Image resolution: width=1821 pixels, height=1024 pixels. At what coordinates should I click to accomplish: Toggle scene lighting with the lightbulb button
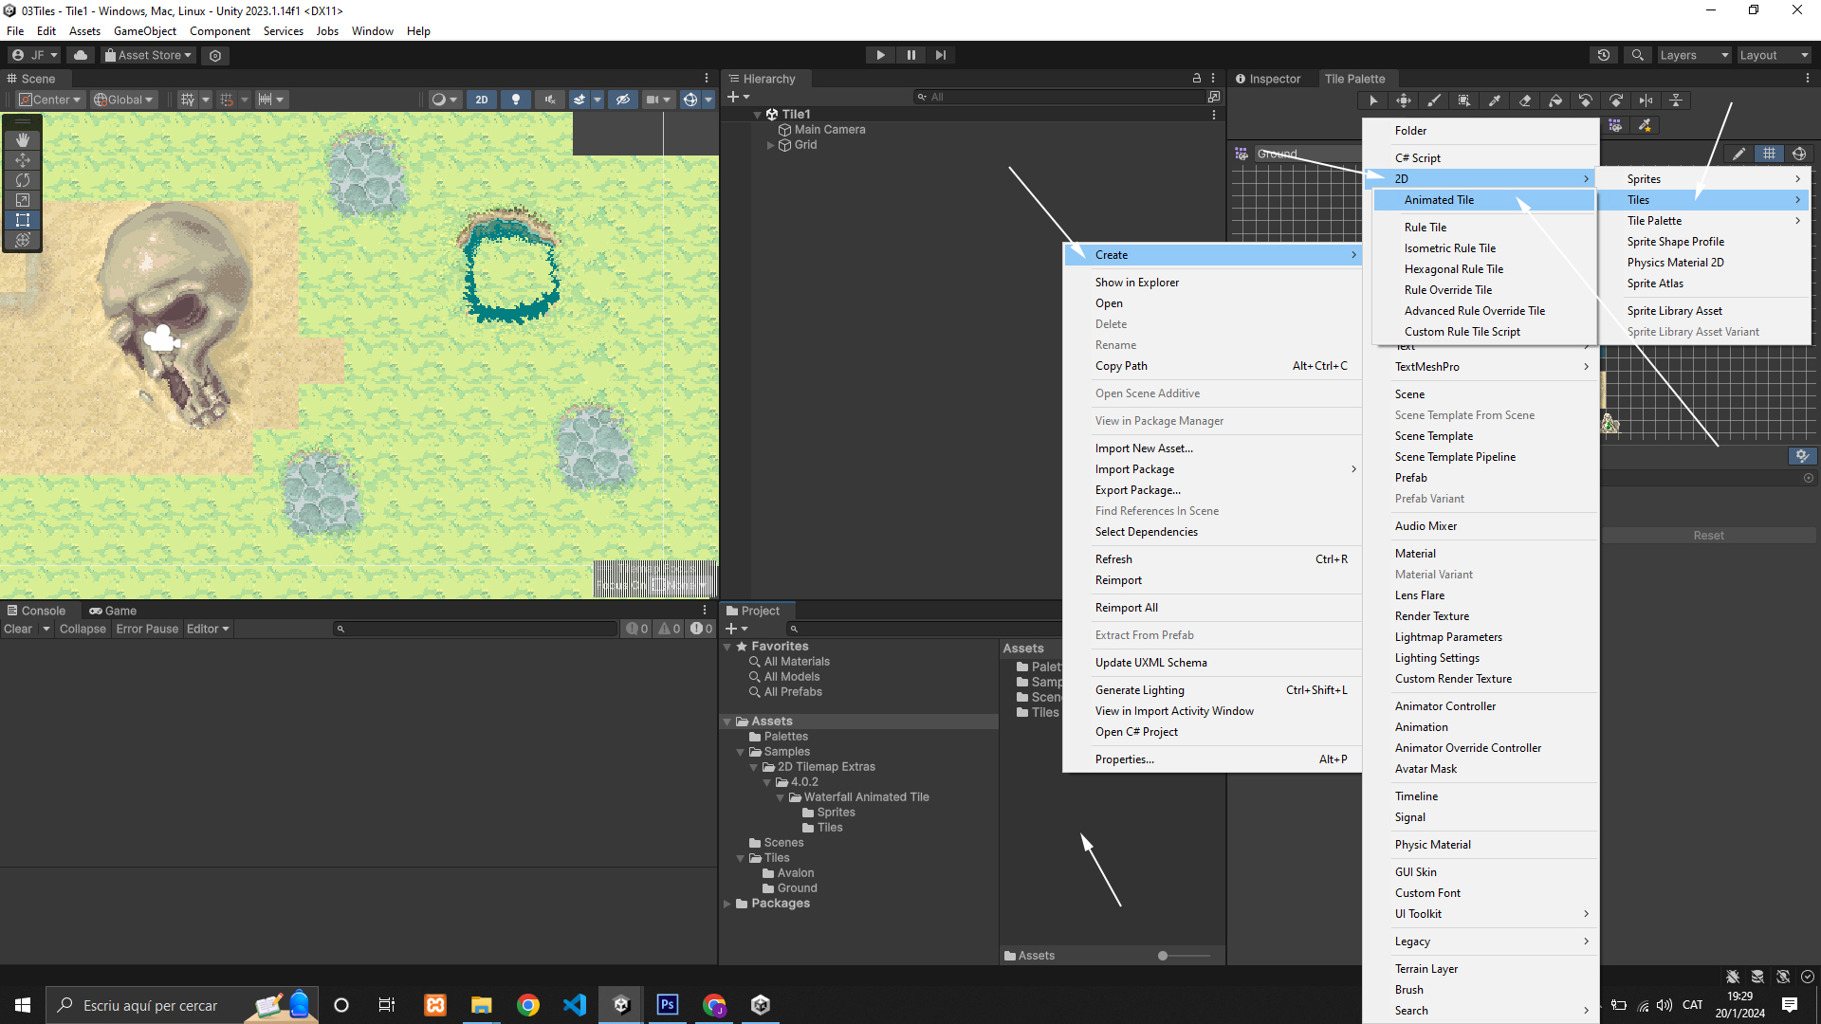(x=515, y=100)
